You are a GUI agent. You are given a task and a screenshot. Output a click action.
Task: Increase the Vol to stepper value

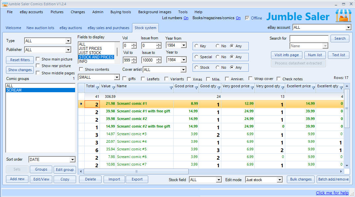[134, 59]
